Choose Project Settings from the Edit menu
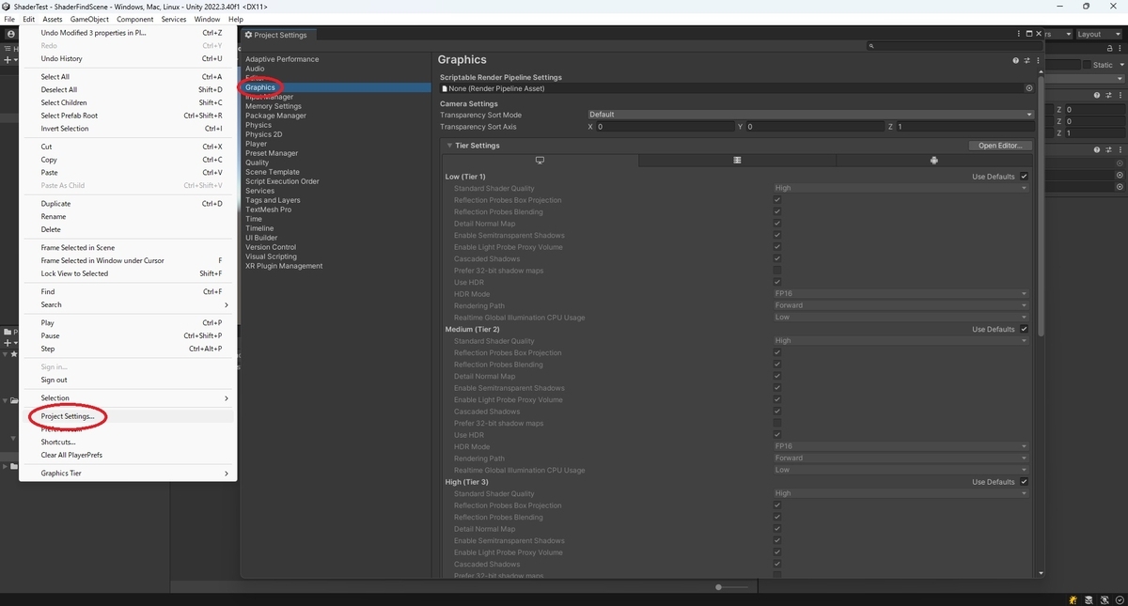This screenshot has height=606, width=1128. [x=67, y=416]
